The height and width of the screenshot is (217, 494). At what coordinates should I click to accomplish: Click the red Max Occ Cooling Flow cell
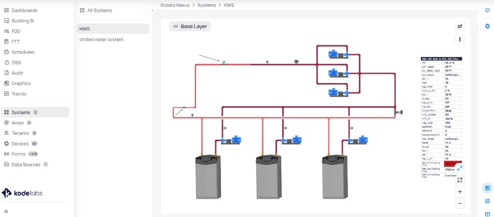[453, 164]
